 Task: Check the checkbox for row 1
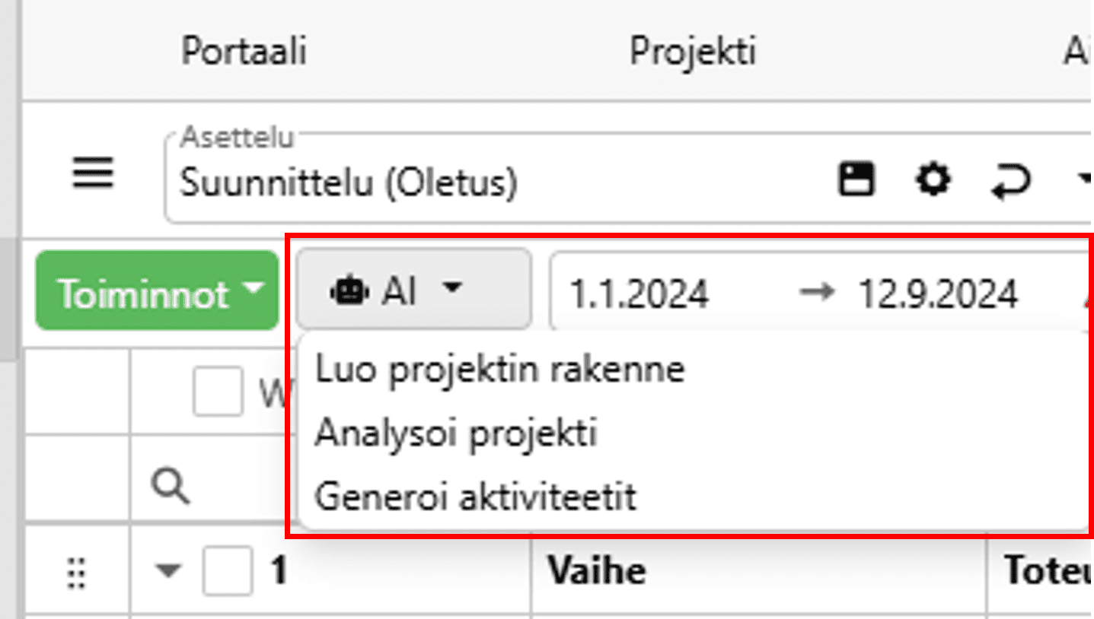[227, 571]
